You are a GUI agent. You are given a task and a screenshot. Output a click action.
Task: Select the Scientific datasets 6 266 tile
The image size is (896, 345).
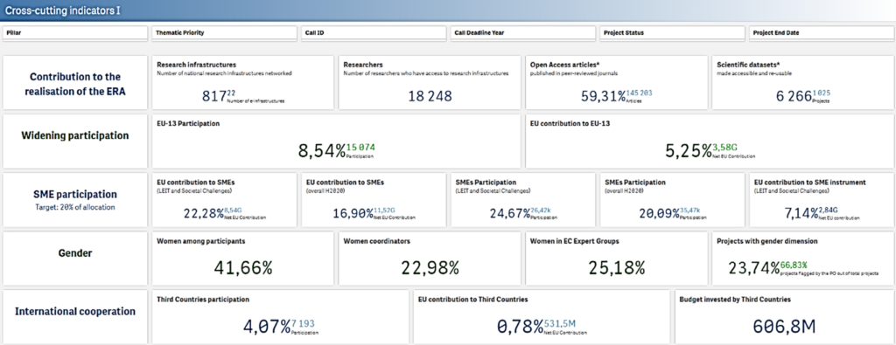click(803, 83)
